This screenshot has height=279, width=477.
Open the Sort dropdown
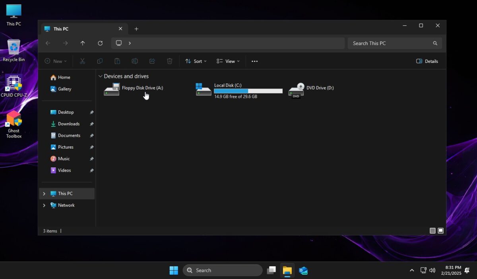point(196,61)
